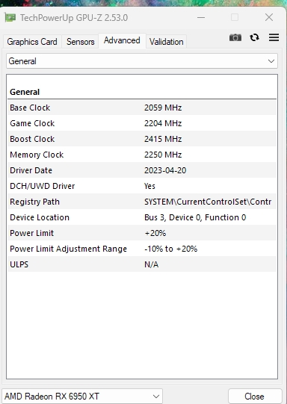The image size is (287, 404).
Task: Click the 2415 MHz value
Action: point(163,139)
